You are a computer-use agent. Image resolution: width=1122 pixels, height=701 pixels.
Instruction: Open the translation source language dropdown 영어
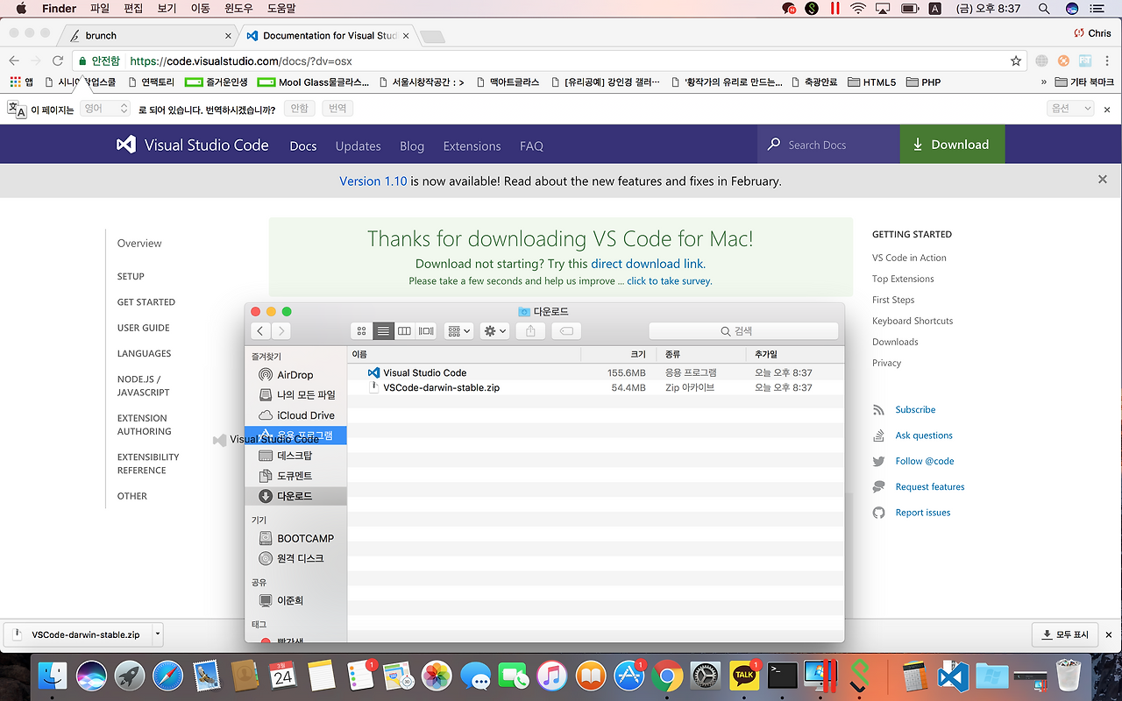pos(105,109)
